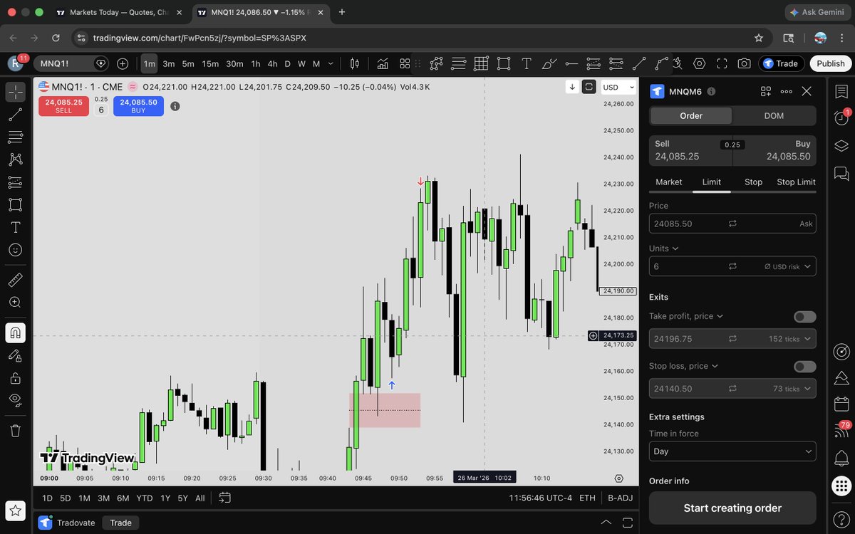The height and width of the screenshot is (534, 855).
Task: Select the trend line drawing tool in left sidebar
Action: (x=15, y=115)
